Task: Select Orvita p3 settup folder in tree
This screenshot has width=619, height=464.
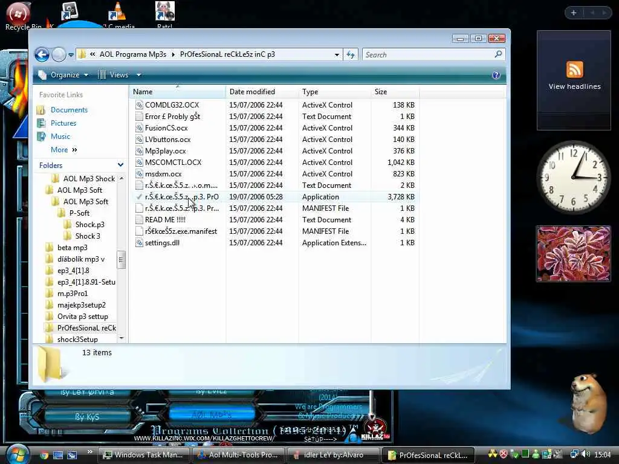Action: click(x=82, y=317)
